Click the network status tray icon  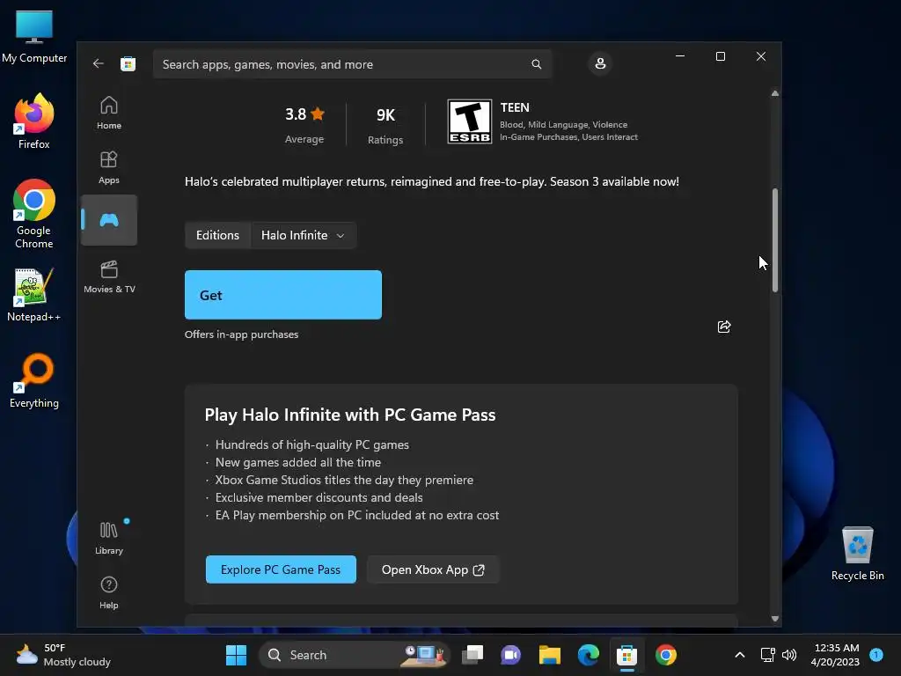point(767,655)
